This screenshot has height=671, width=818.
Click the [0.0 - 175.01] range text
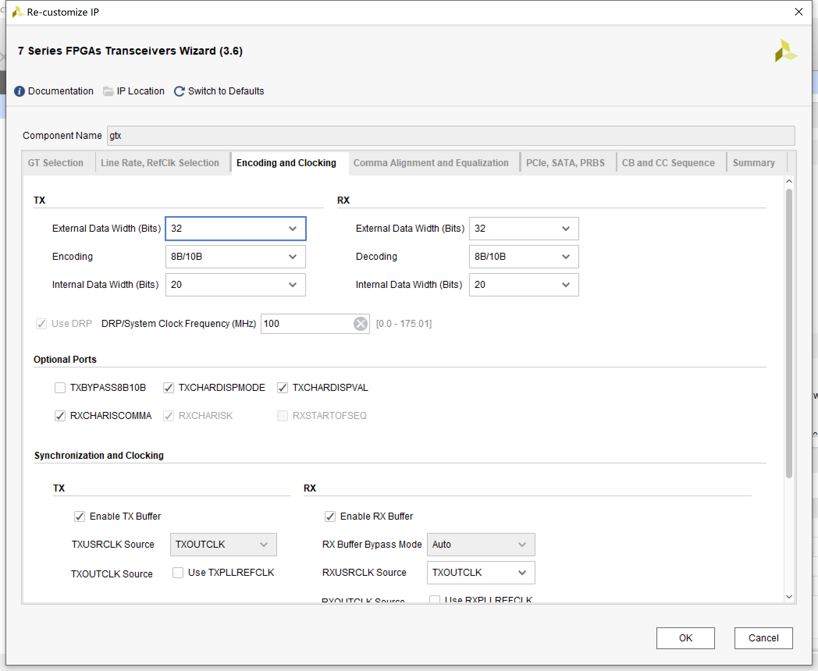coord(404,324)
